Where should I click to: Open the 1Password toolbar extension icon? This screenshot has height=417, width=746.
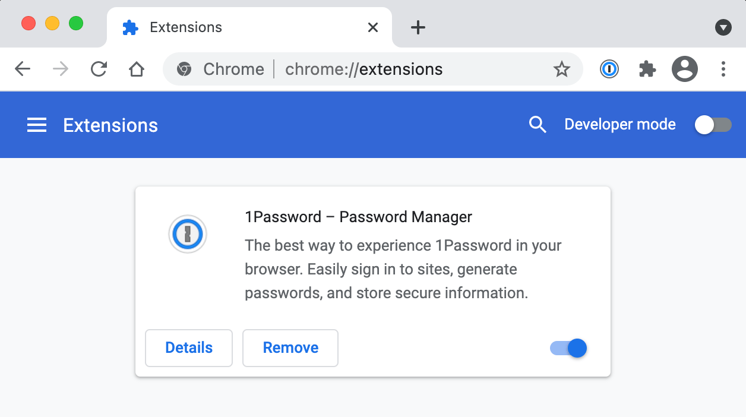(x=609, y=69)
